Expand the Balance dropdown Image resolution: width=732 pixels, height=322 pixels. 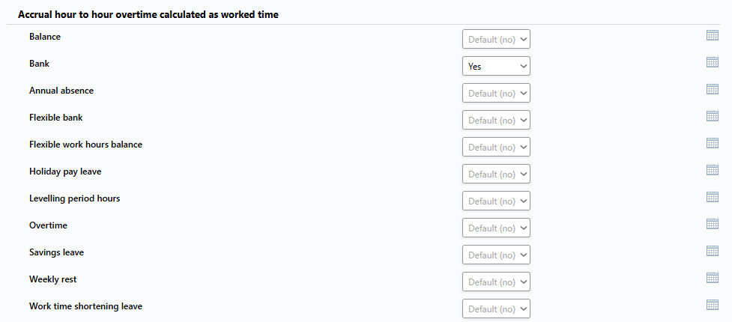point(496,39)
